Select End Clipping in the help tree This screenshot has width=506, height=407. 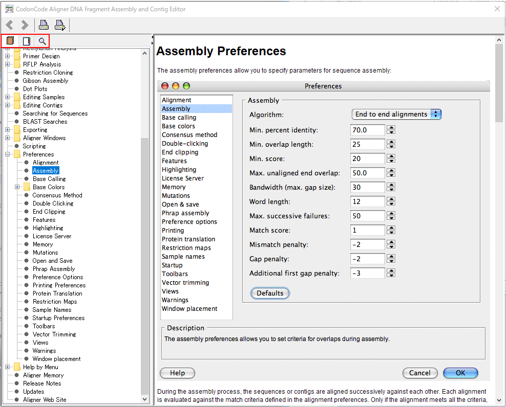pyautogui.click(x=49, y=211)
